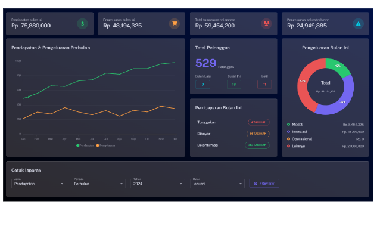
Task: Click the orange shopping cart expense icon
Action: 175,24
